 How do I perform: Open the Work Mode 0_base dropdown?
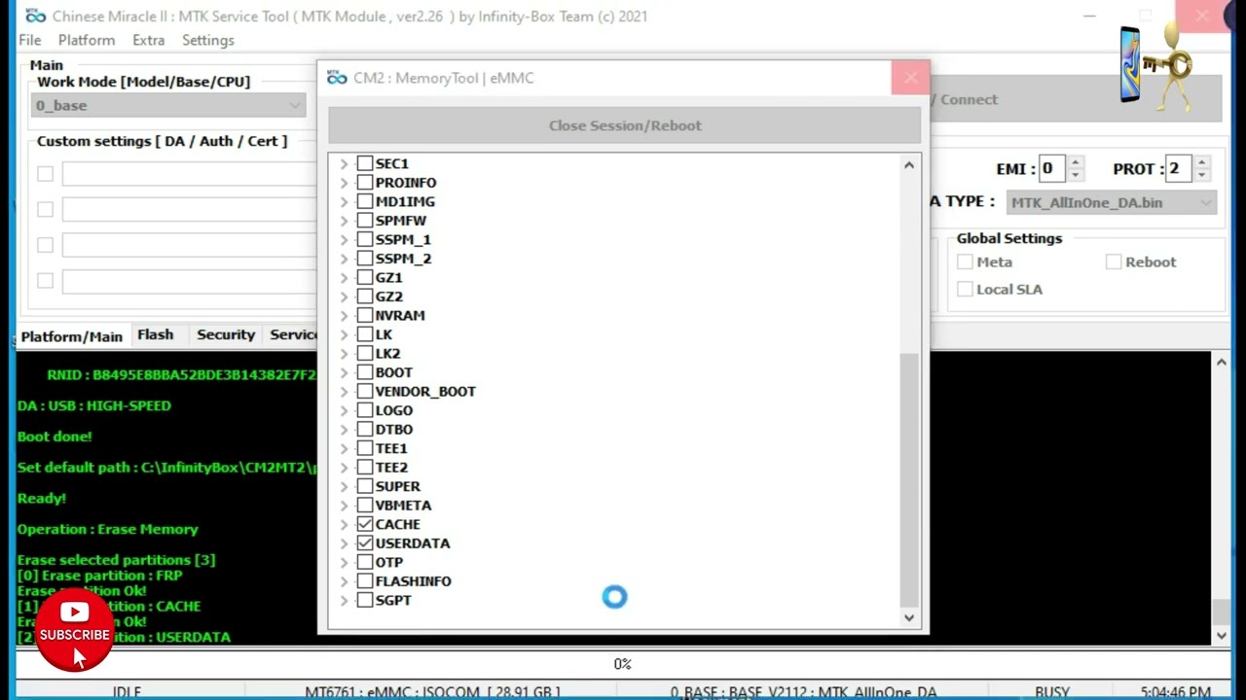click(169, 105)
